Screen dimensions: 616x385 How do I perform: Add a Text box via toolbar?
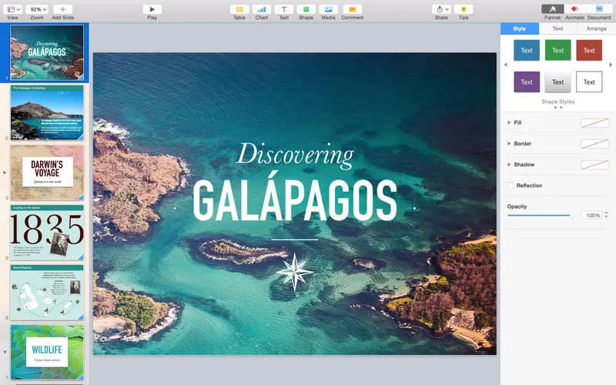[283, 8]
